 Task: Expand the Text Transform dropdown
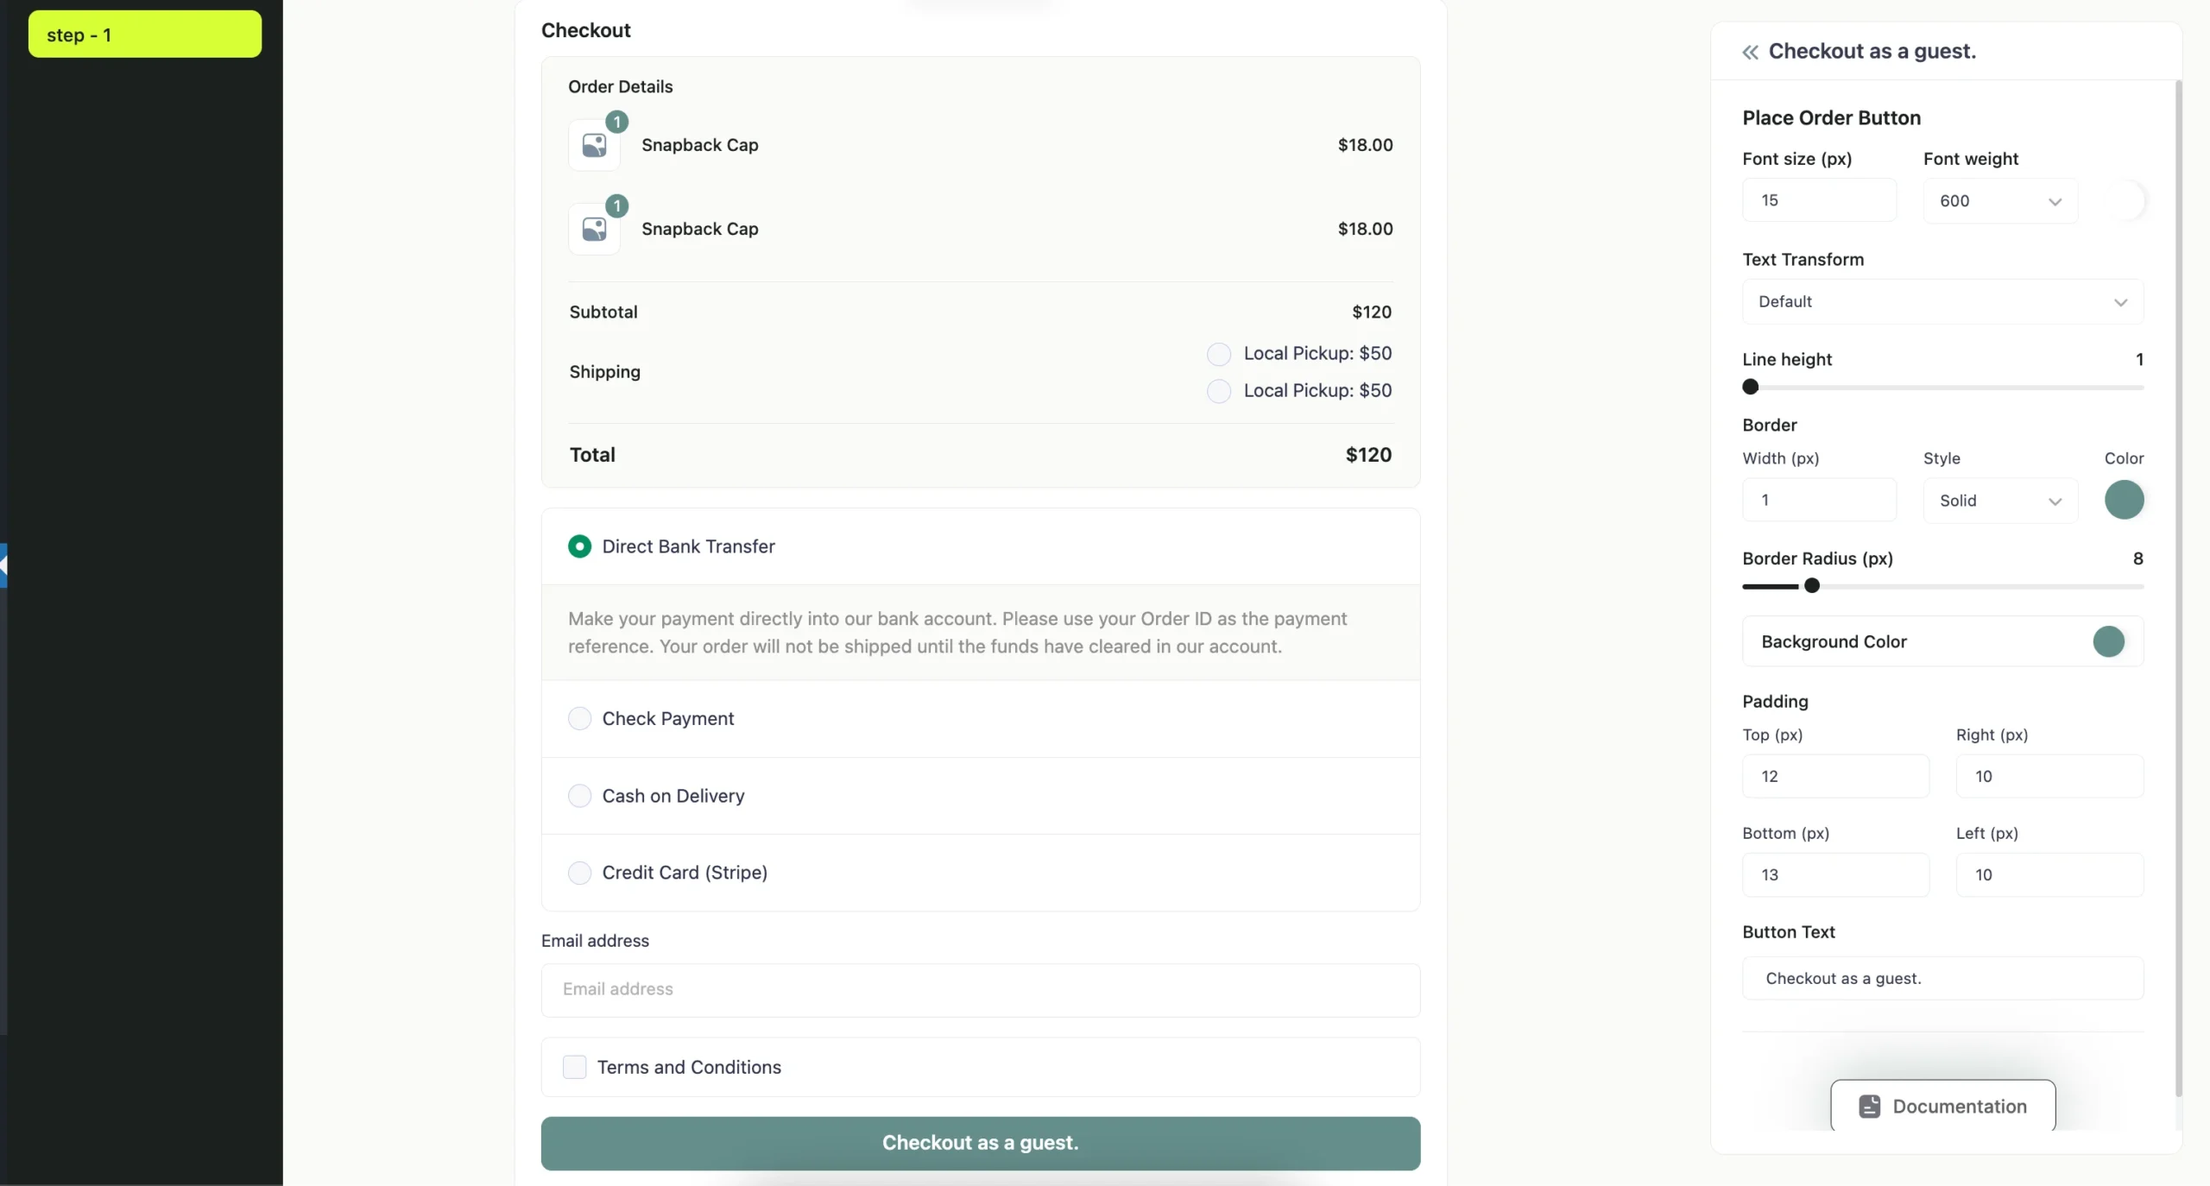[x=1942, y=302]
